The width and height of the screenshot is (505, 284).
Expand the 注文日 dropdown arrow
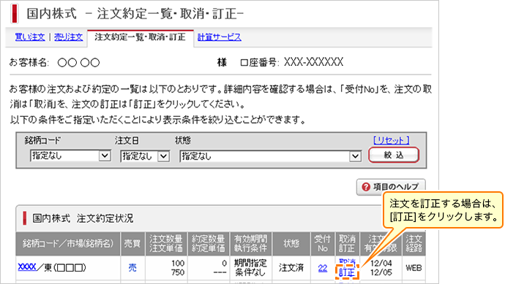tap(163, 156)
